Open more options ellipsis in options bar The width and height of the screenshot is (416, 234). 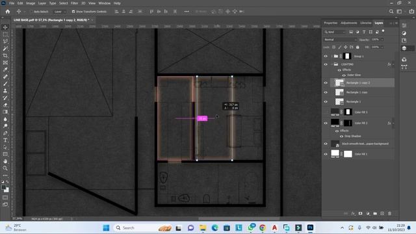click(187, 12)
